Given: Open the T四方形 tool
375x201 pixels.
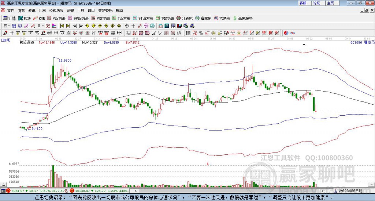Looking at the screenshot, I should pos(122,18).
